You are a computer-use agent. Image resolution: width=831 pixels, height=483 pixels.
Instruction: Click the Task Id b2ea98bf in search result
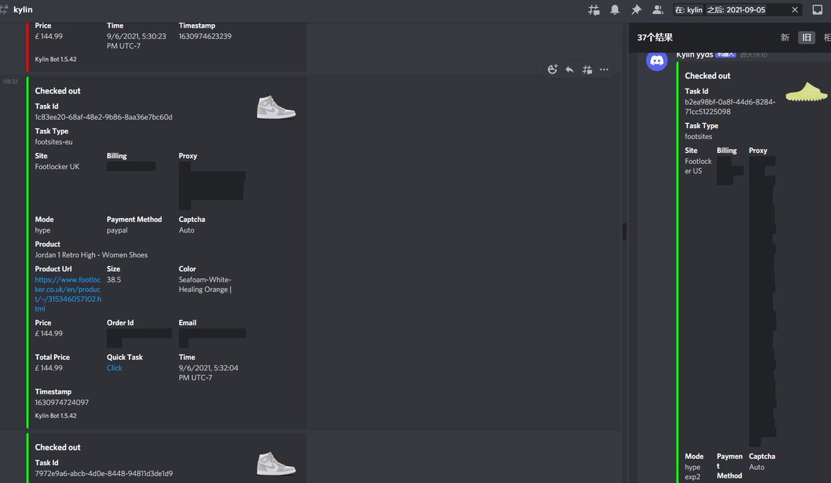pyautogui.click(x=731, y=107)
